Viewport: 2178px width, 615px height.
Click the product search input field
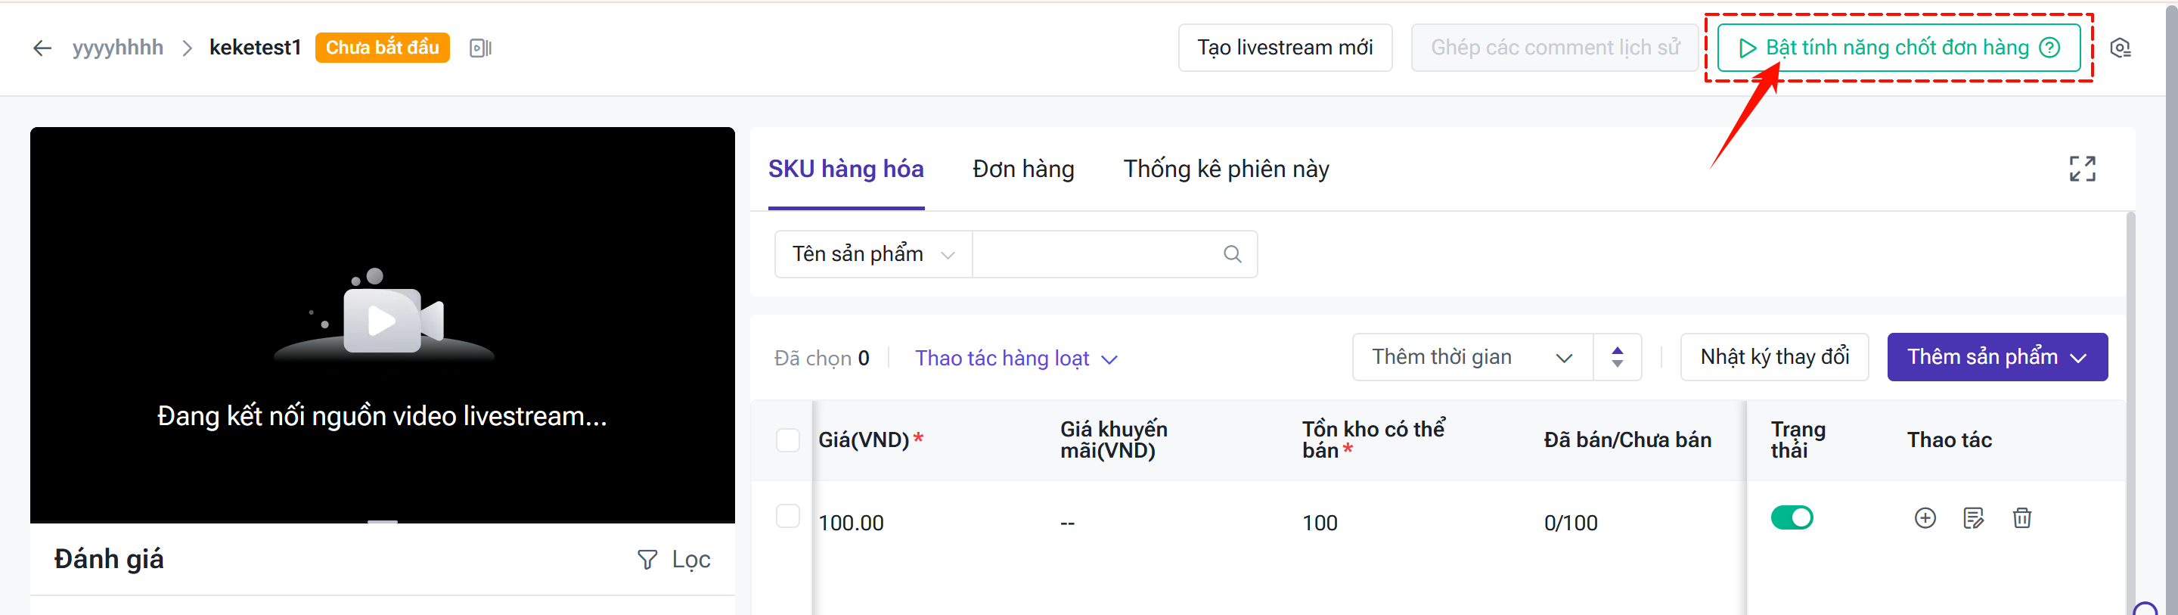(x=1097, y=253)
